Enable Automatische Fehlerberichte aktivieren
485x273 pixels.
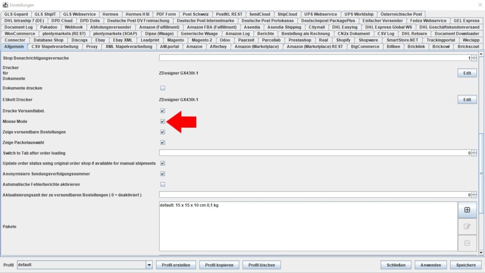point(163,185)
